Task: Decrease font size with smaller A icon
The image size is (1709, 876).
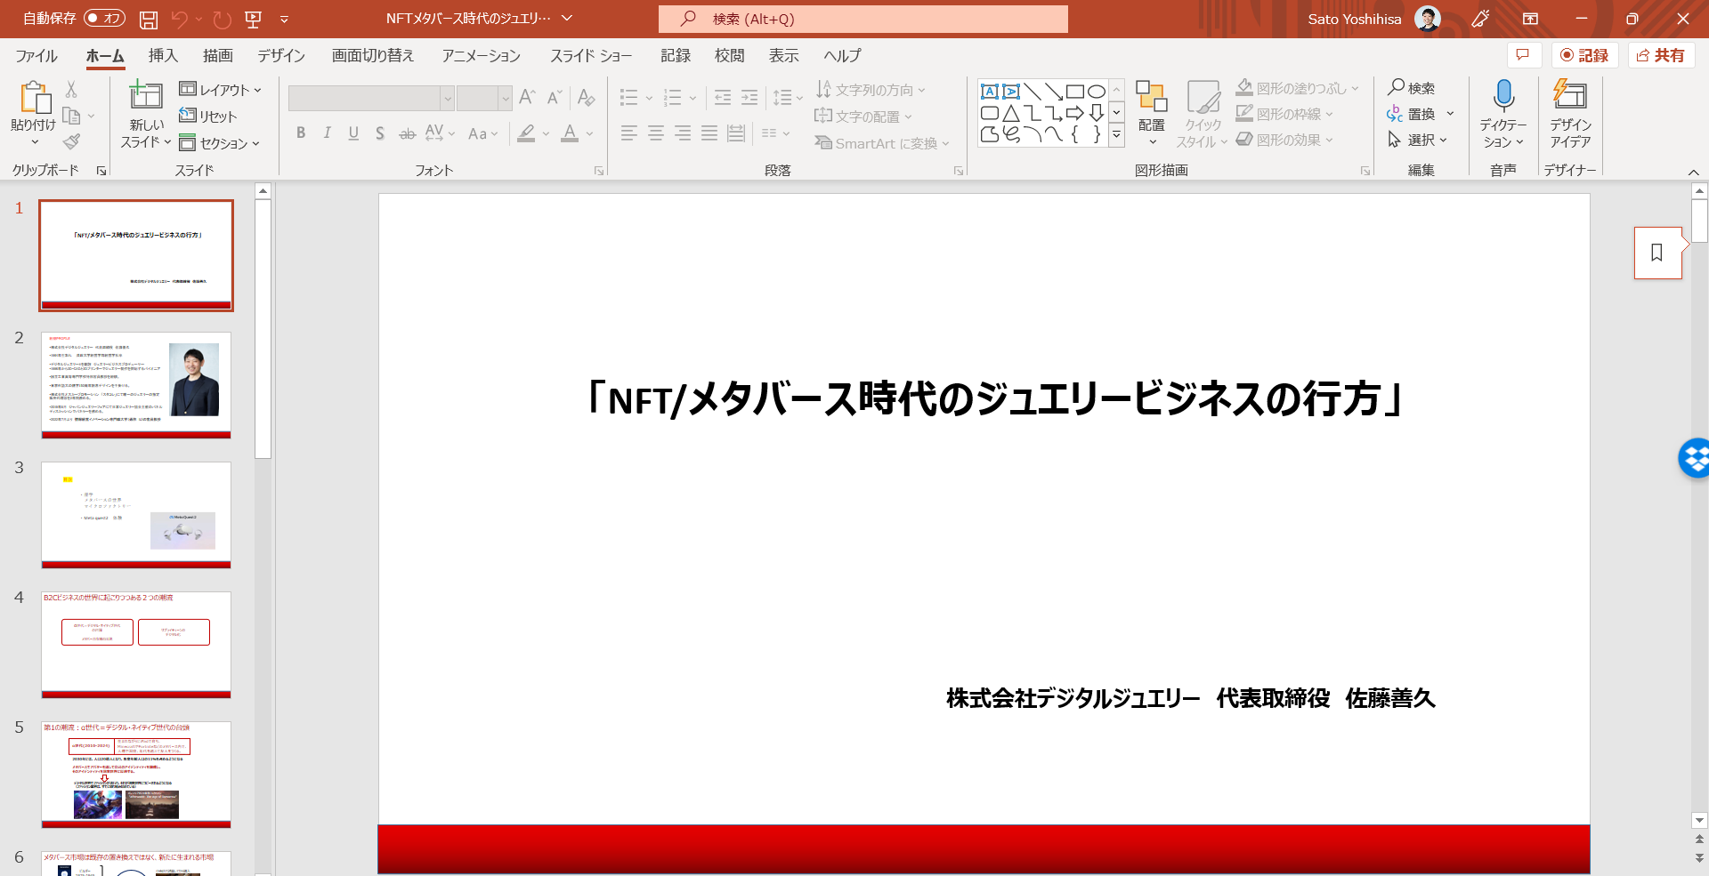Action: pos(555,97)
